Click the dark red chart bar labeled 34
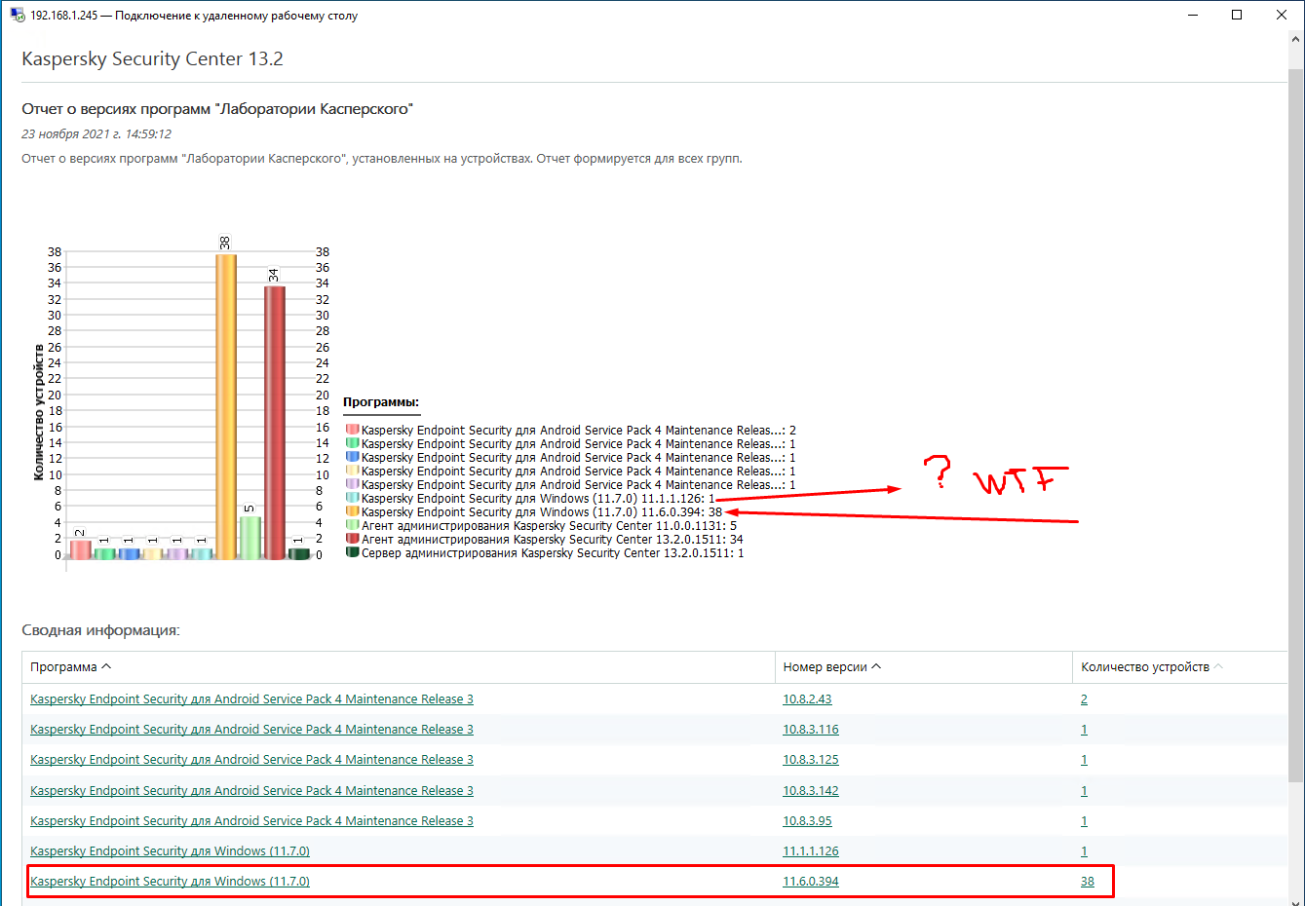1305x906 pixels. point(275,423)
